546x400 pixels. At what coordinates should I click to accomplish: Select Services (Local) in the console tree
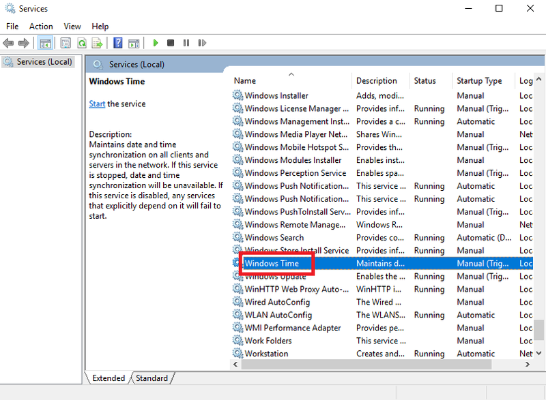38,62
